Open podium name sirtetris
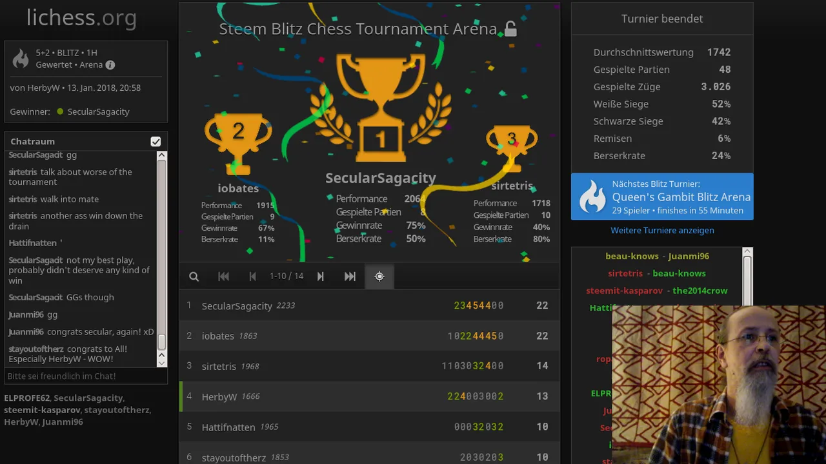The image size is (826, 464). [512, 186]
